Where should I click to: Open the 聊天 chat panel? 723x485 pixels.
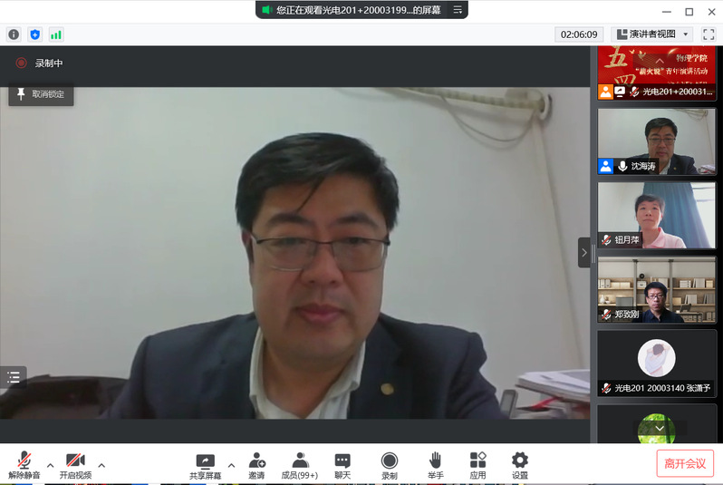(x=342, y=465)
